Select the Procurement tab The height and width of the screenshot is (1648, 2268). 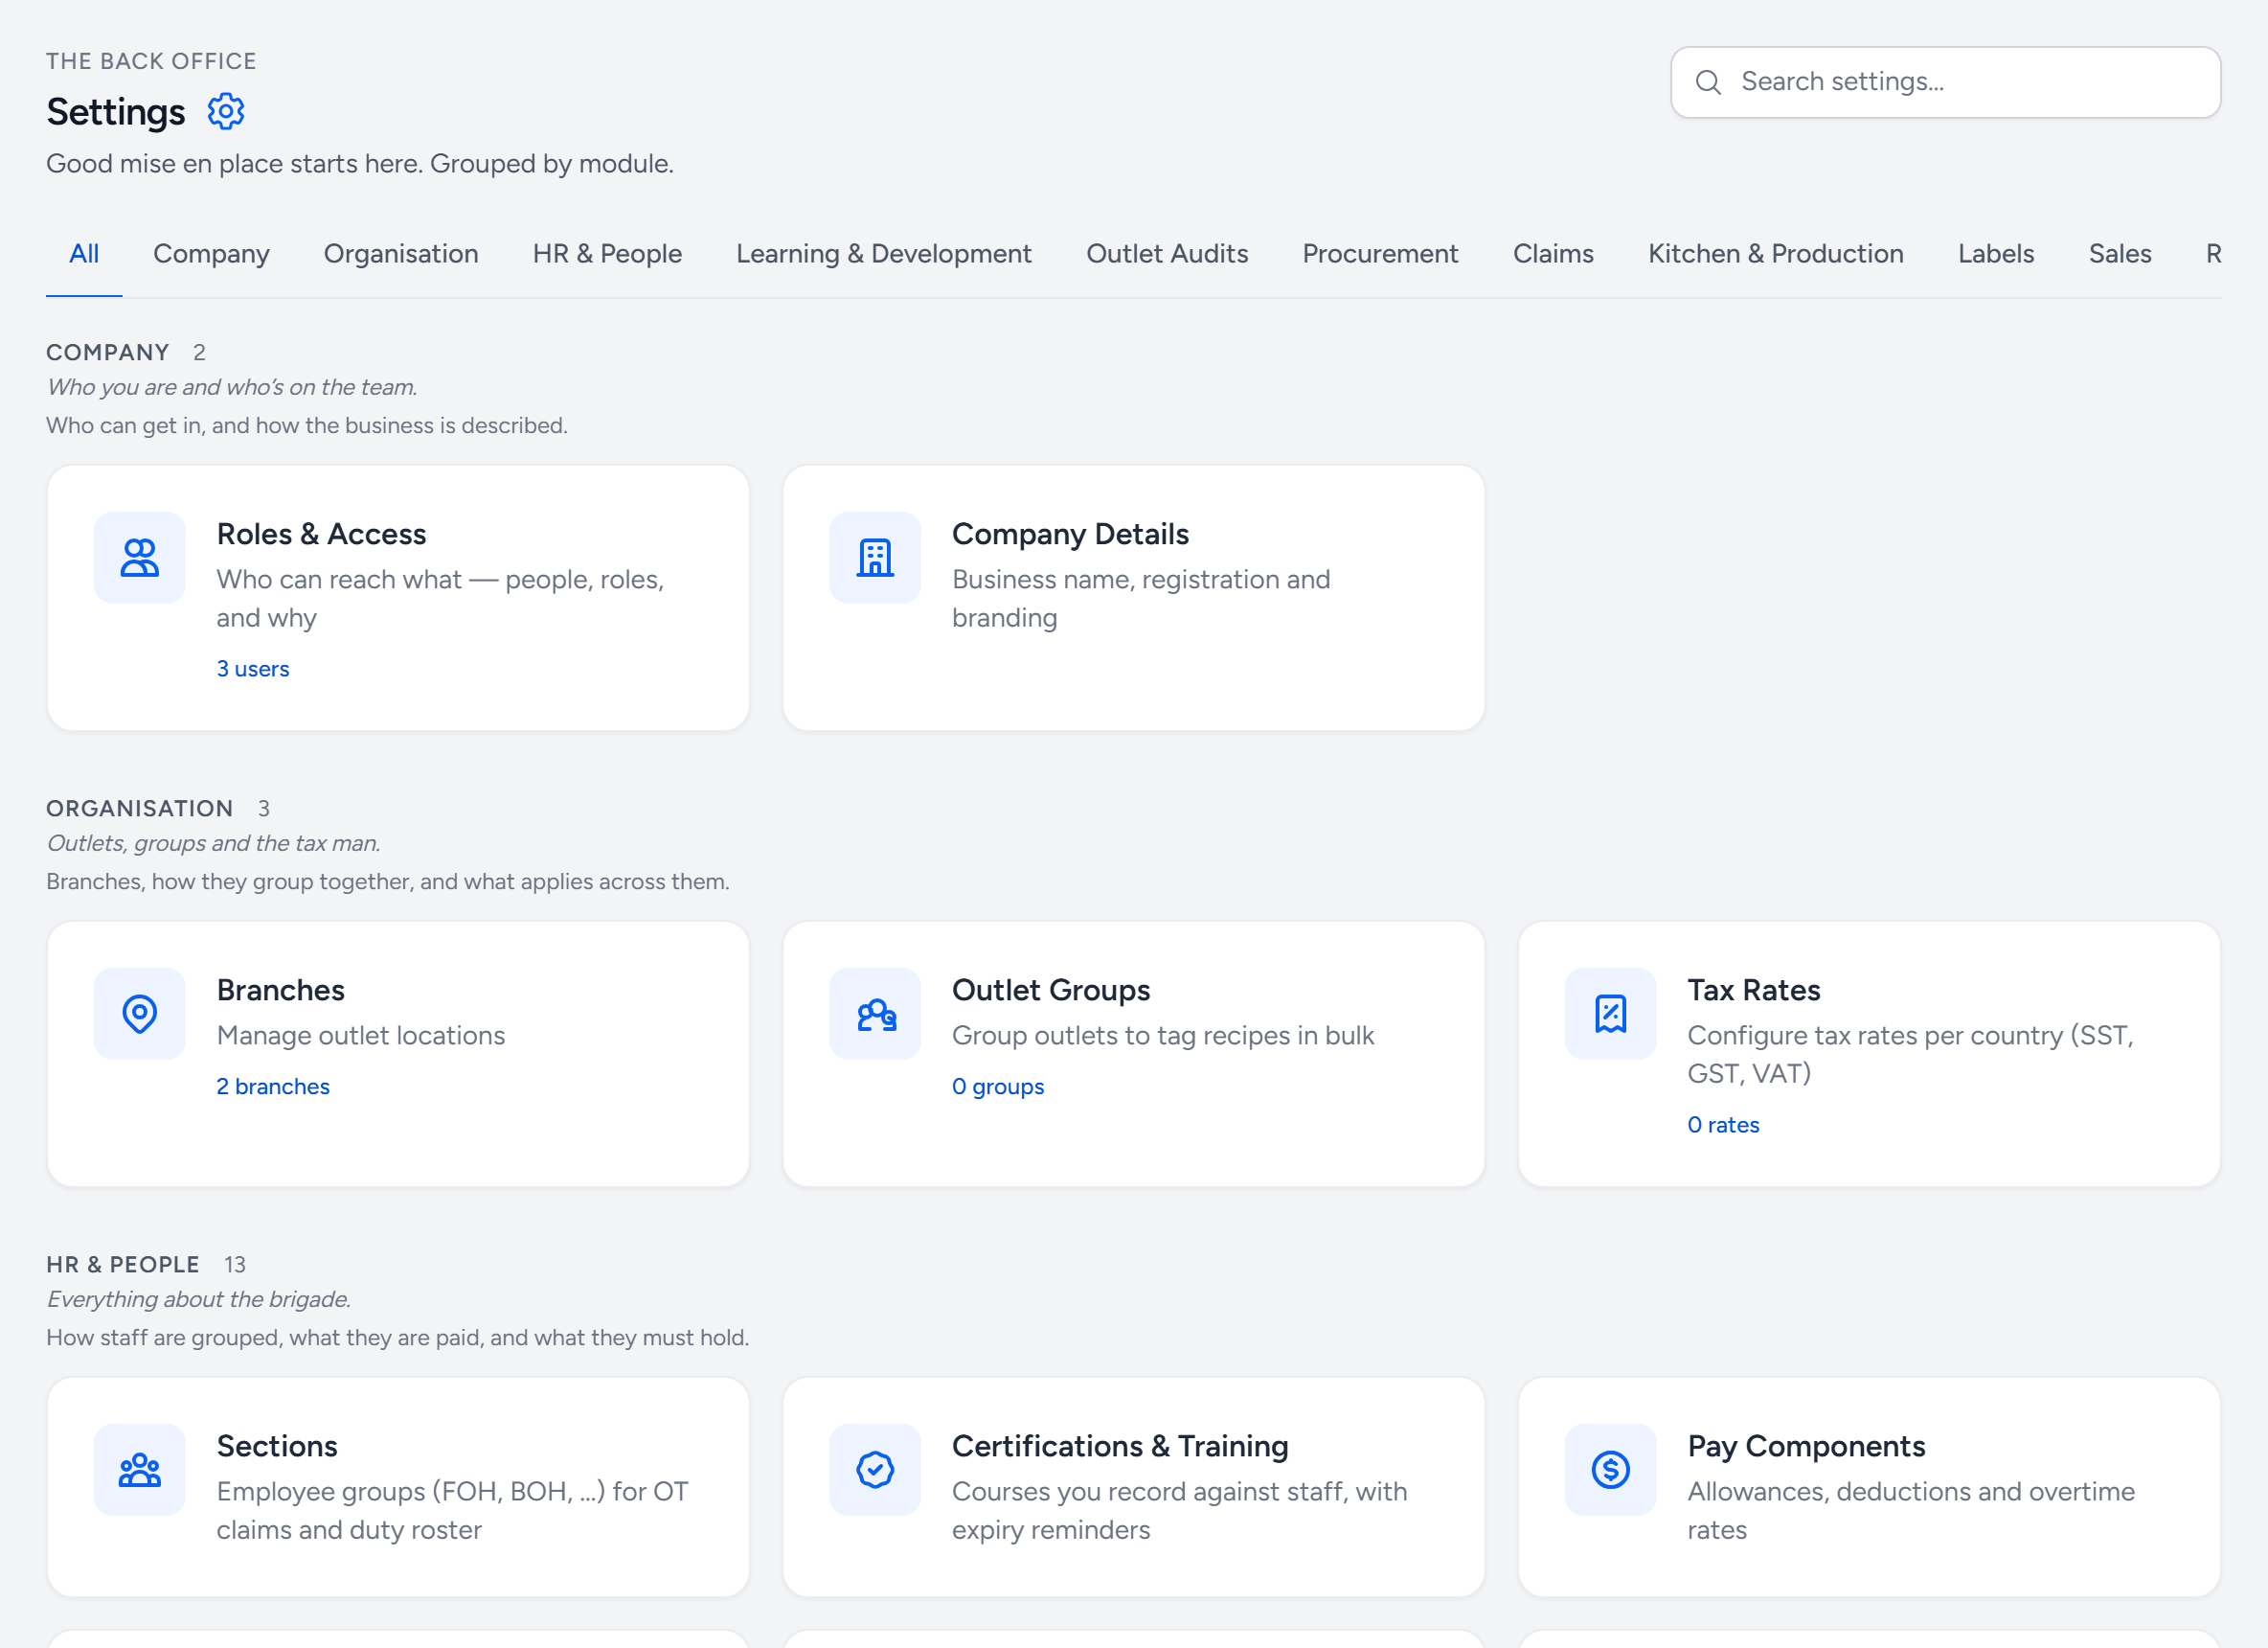[1380, 254]
